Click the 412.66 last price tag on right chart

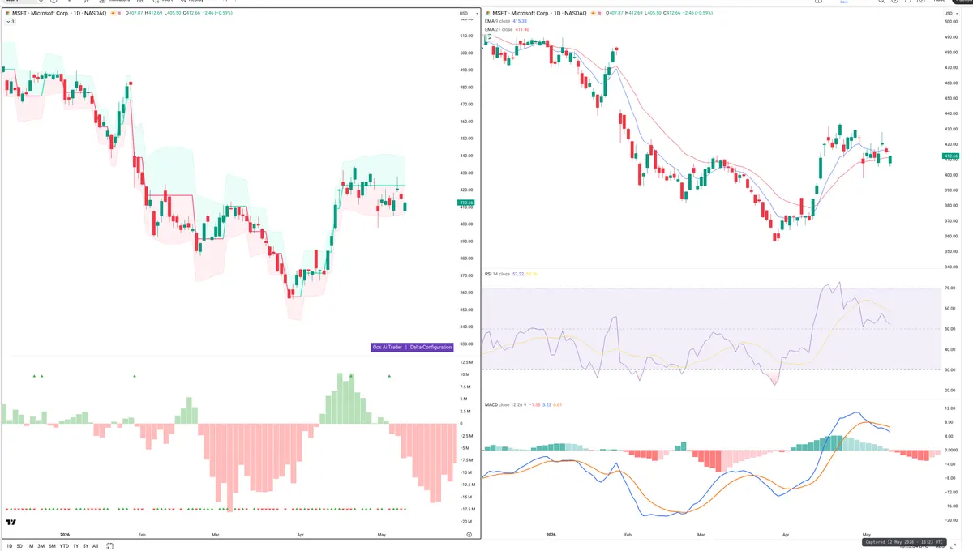point(950,156)
